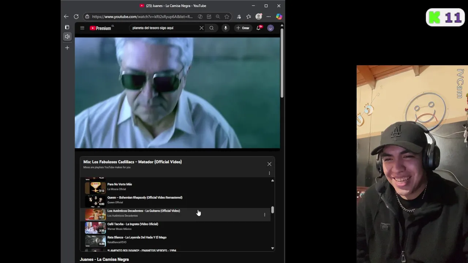Click the Juanes - La Camisa Negra title
The height and width of the screenshot is (263, 468).
104,259
